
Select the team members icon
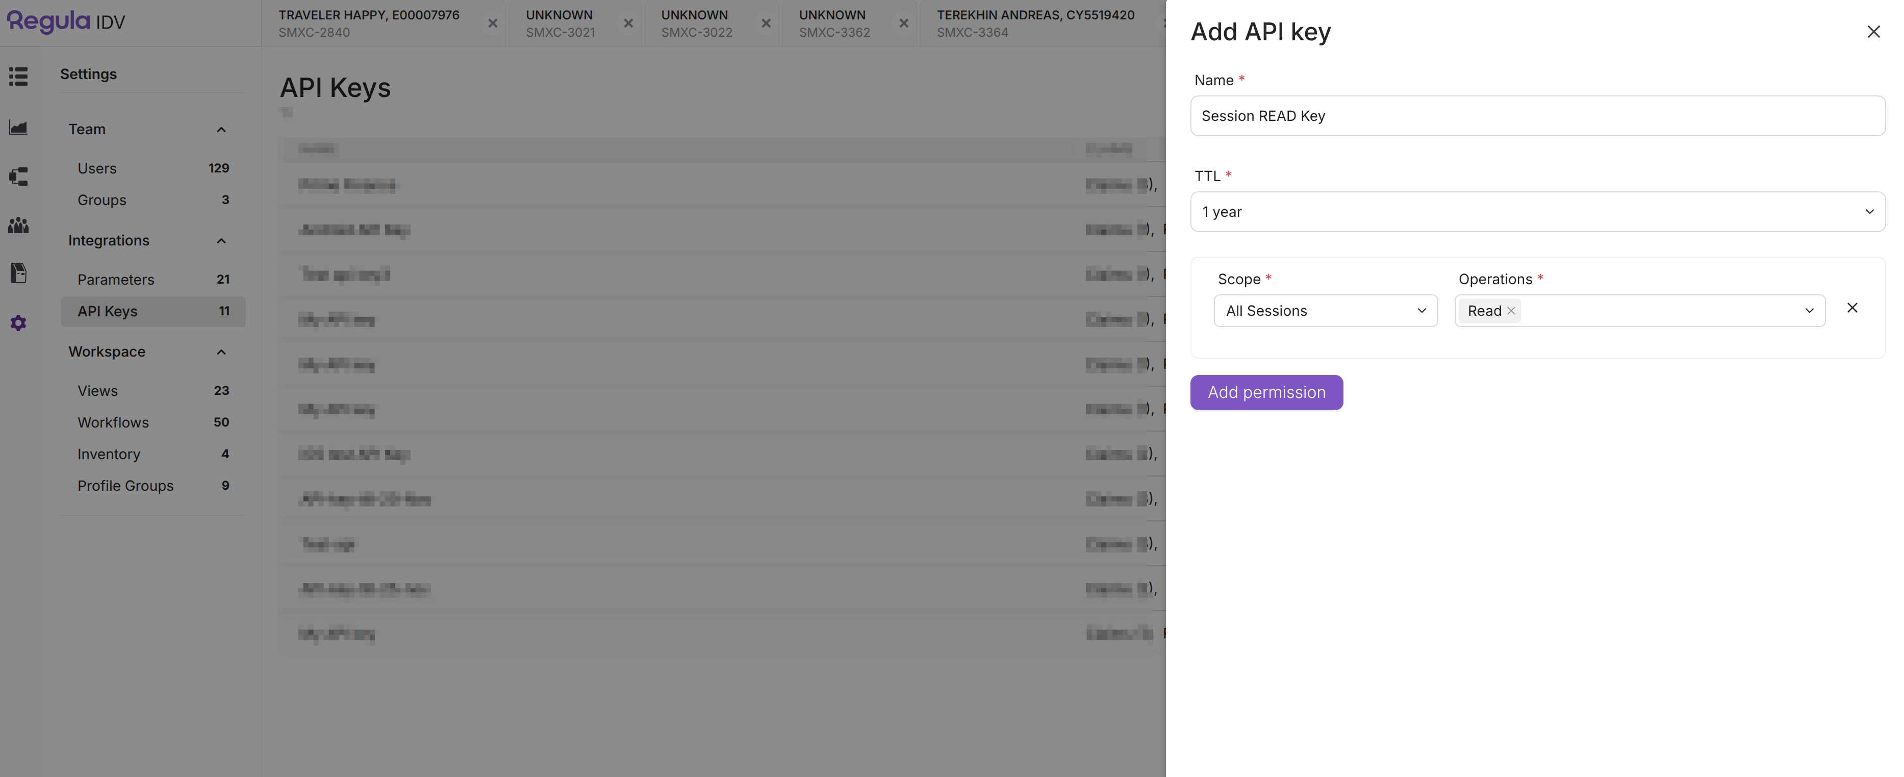[x=18, y=225]
